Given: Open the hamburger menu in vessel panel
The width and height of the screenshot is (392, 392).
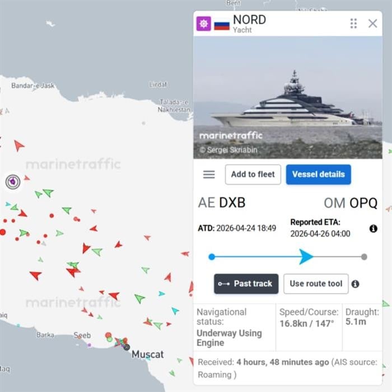Looking at the screenshot, I should click(209, 174).
